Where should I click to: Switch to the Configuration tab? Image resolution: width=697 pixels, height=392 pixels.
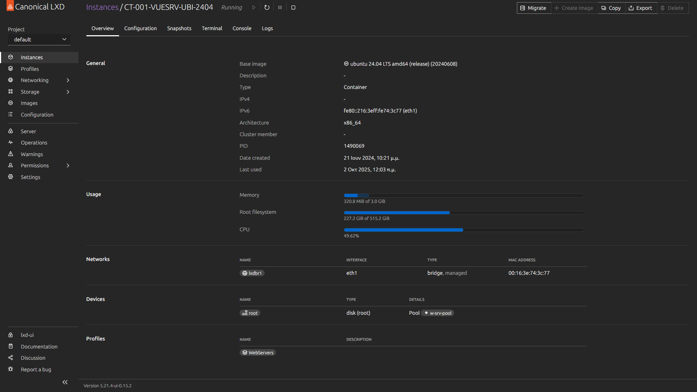point(140,28)
